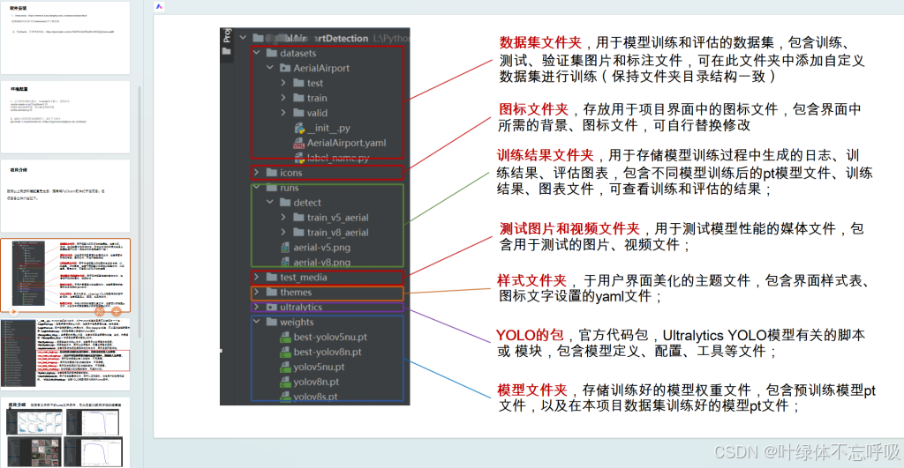Click the slide thumbnail panel scrollbar
This screenshot has height=468, width=904.
tap(139, 213)
